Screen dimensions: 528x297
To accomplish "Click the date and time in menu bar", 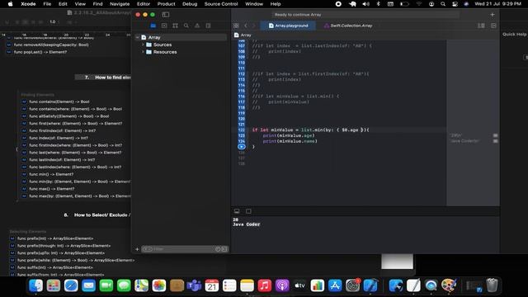I will (x=497, y=4).
